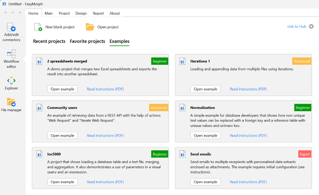Viewport: 319px width, 195px height.
Task: Read instructions PDF for Normalization
Action: (248, 135)
